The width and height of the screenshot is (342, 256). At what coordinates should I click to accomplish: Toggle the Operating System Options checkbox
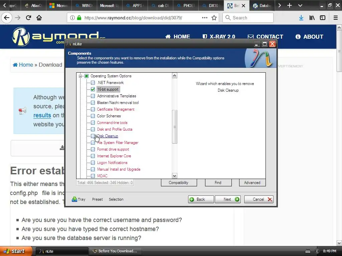(x=87, y=76)
